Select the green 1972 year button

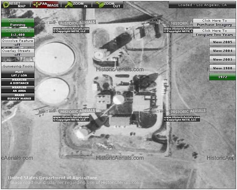click(x=222, y=77)
